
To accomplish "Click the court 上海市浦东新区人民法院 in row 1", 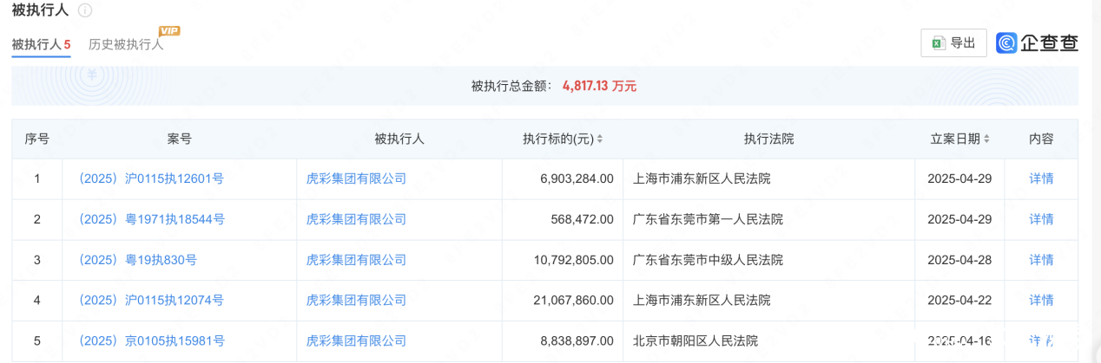I will [x=702, y=178].
